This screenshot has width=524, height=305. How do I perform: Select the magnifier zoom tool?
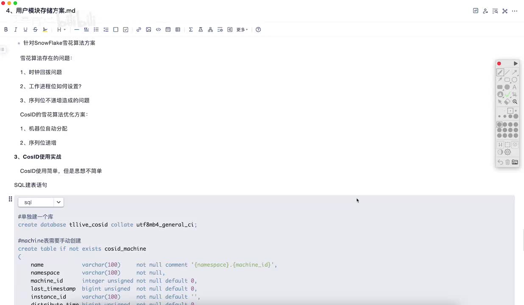515,102
